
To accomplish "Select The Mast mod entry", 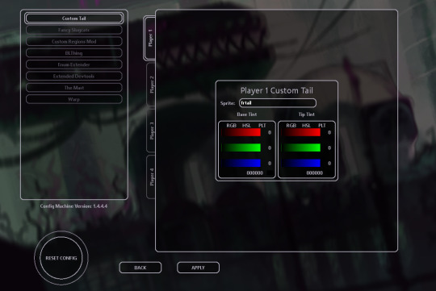I will click(x=74, y=88).
